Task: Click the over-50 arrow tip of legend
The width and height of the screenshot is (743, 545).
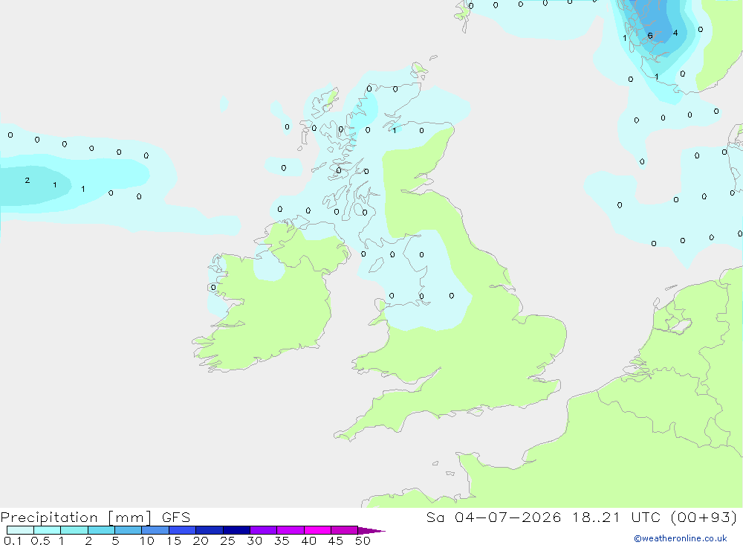Action: 371,531
